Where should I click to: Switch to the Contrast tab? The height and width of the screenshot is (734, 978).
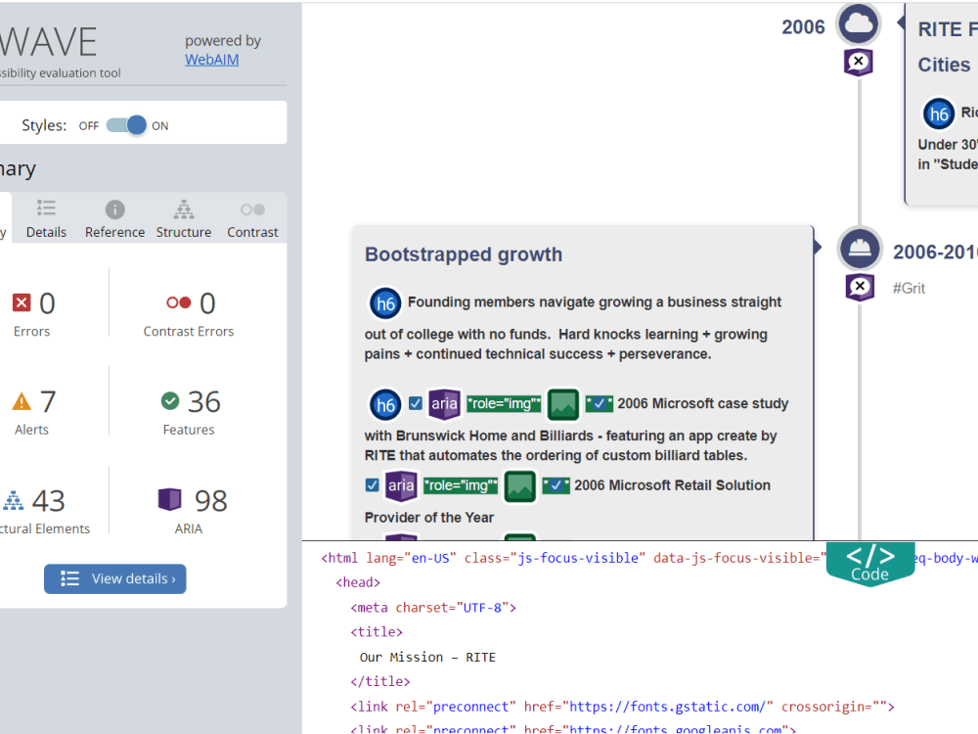pos(252,219)
